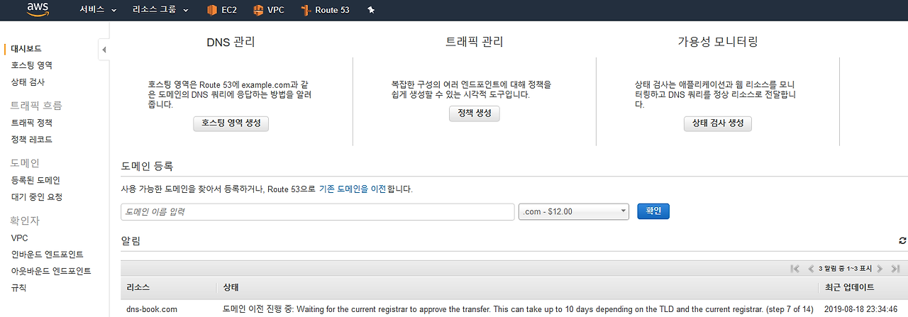Open 등록된 도메인 in the sidebar
This screenshot has height=317, width=908.
tap(35, 180)
